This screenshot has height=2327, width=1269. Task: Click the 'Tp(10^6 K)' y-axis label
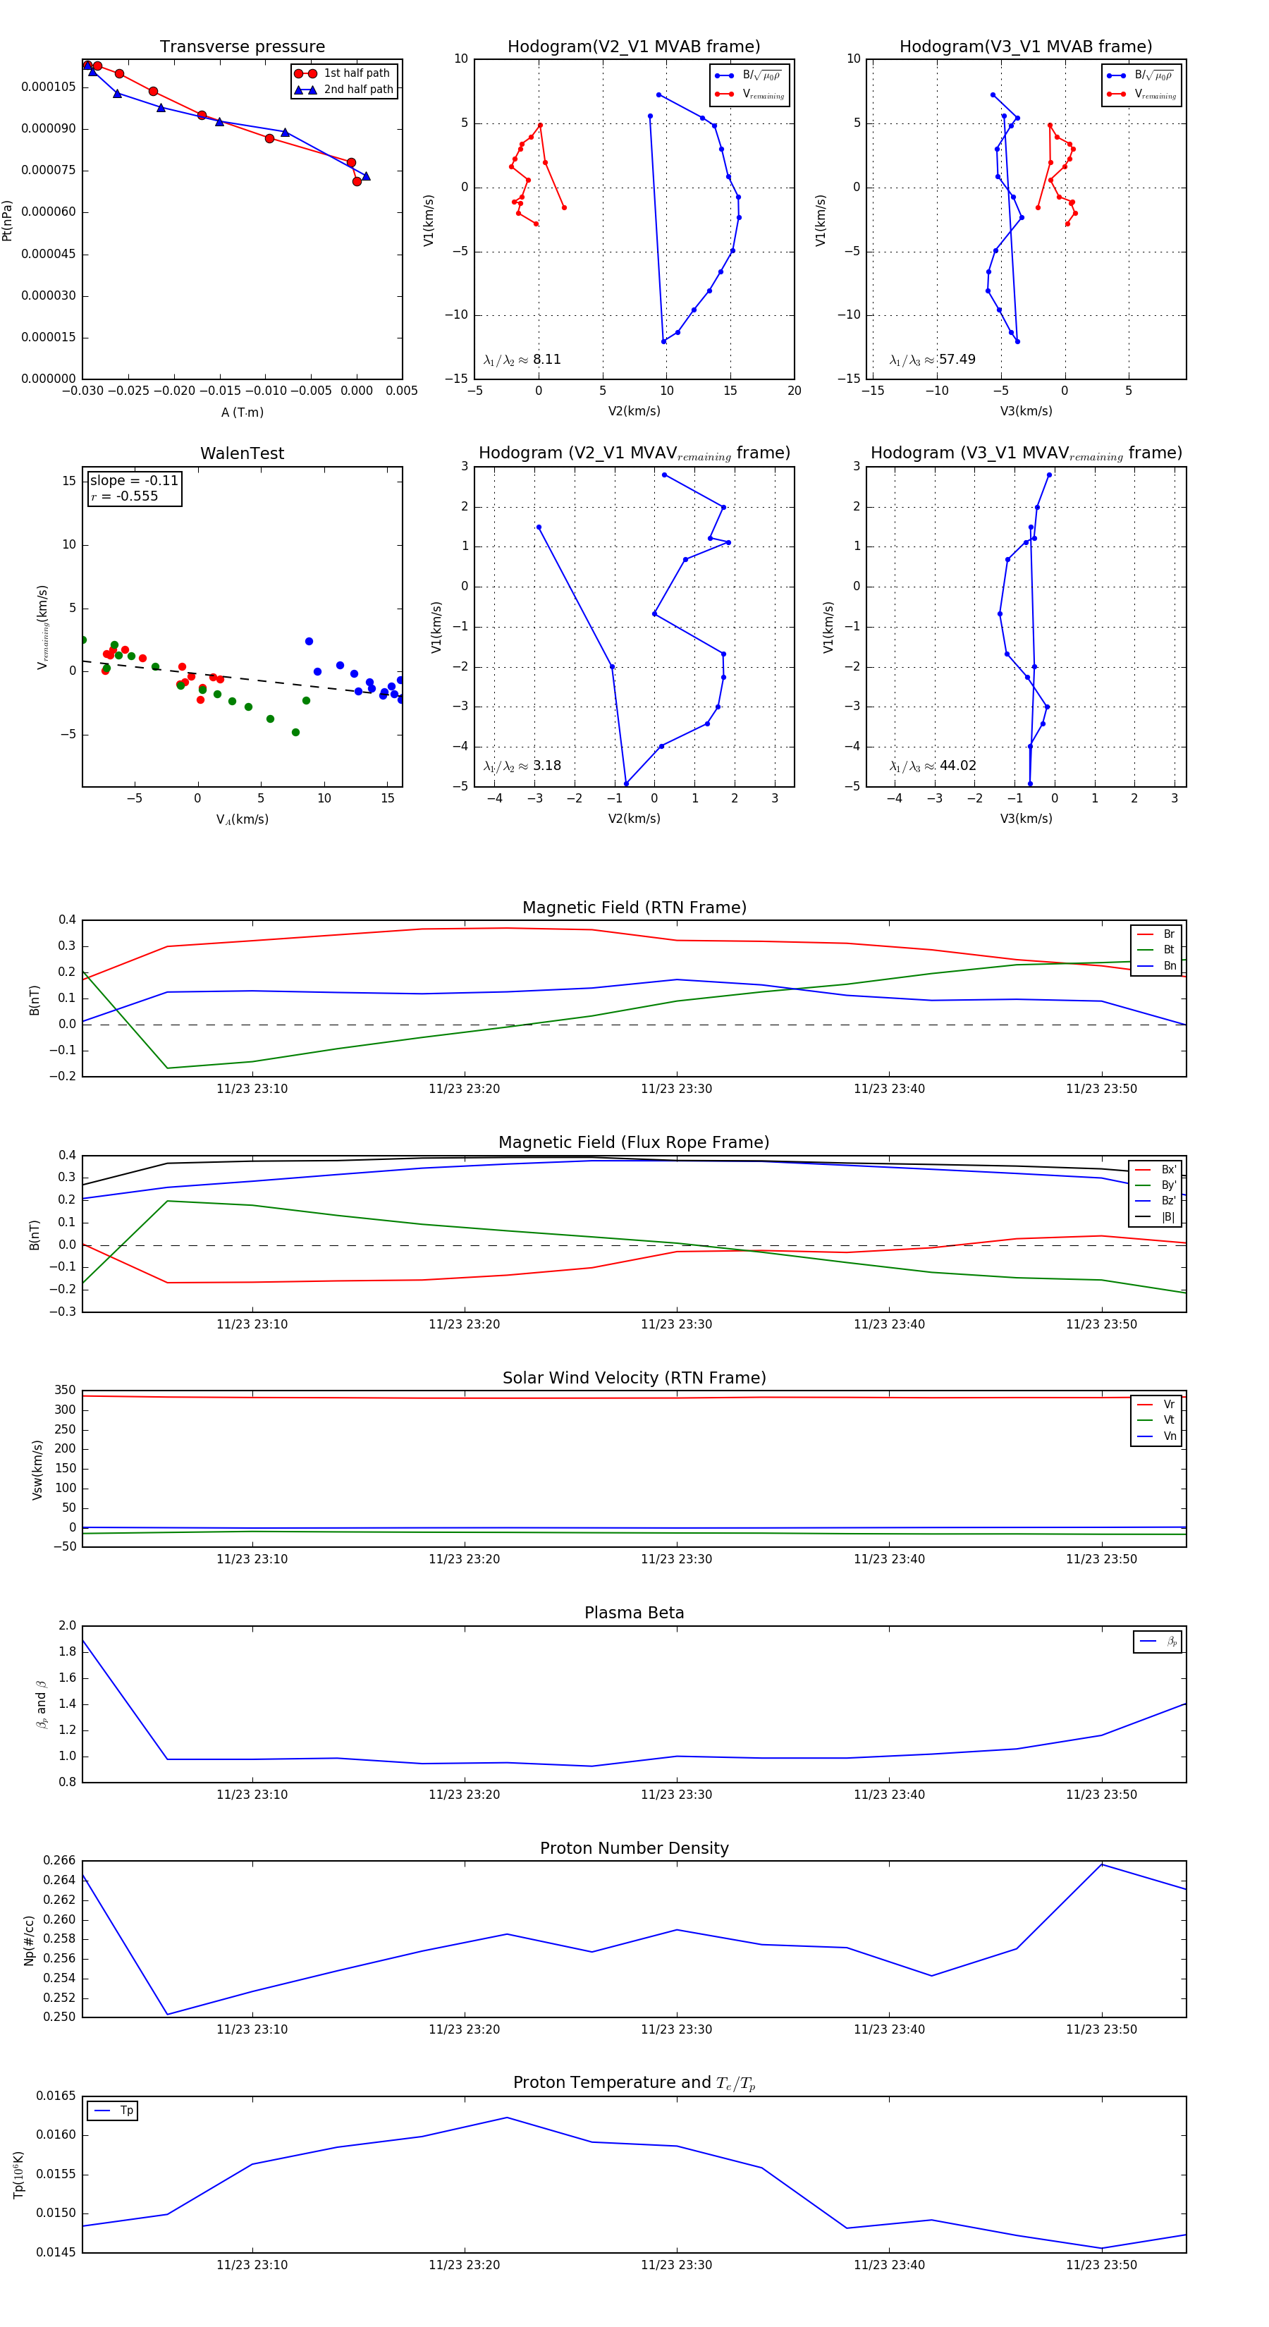coord(18,2175)
